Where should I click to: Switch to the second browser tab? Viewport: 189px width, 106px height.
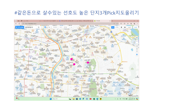pyautogui.click(x=50, y=21)
